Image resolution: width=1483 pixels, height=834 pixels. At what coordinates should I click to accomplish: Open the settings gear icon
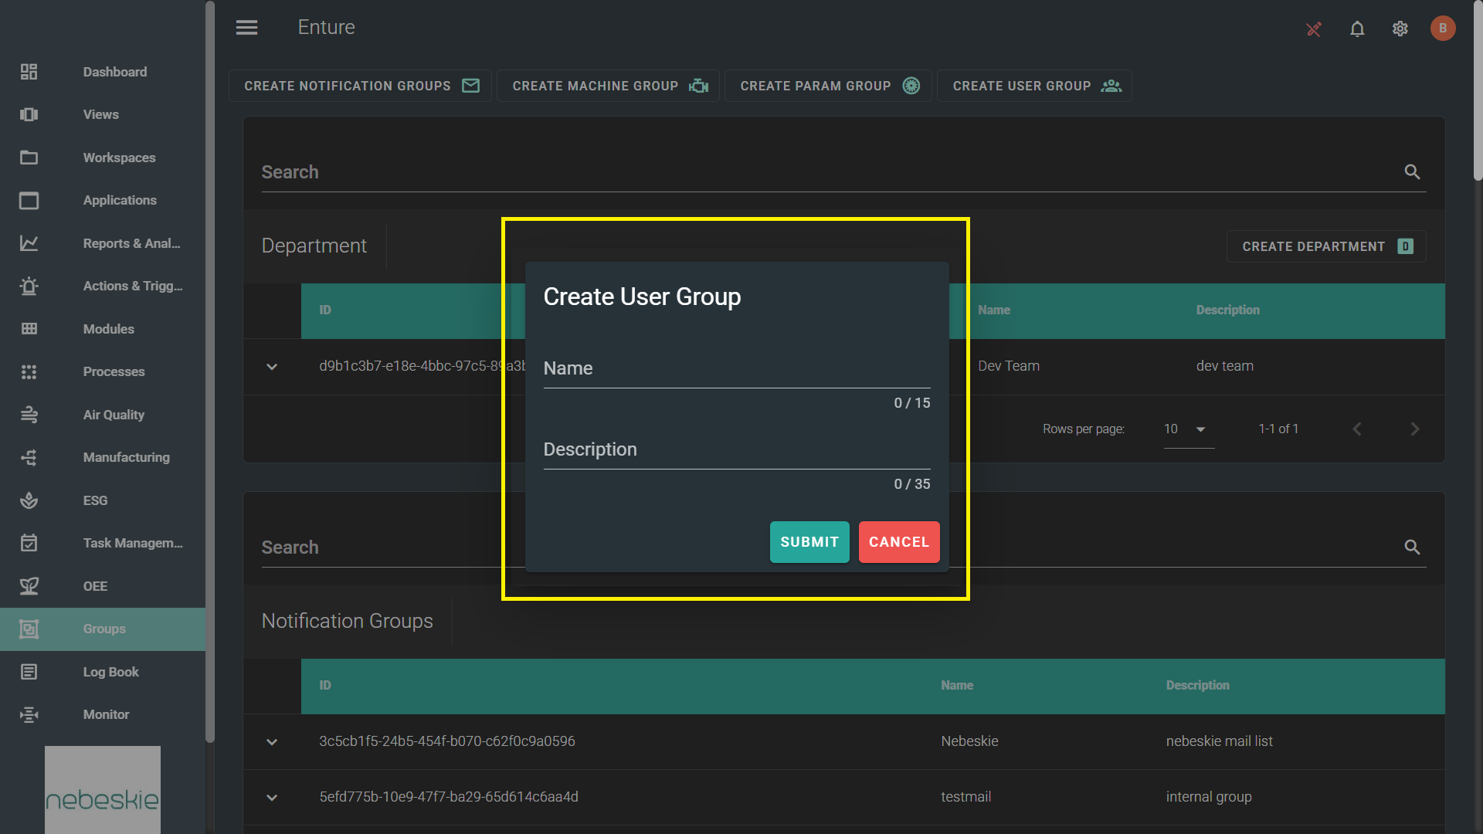tap(1400, 29)
